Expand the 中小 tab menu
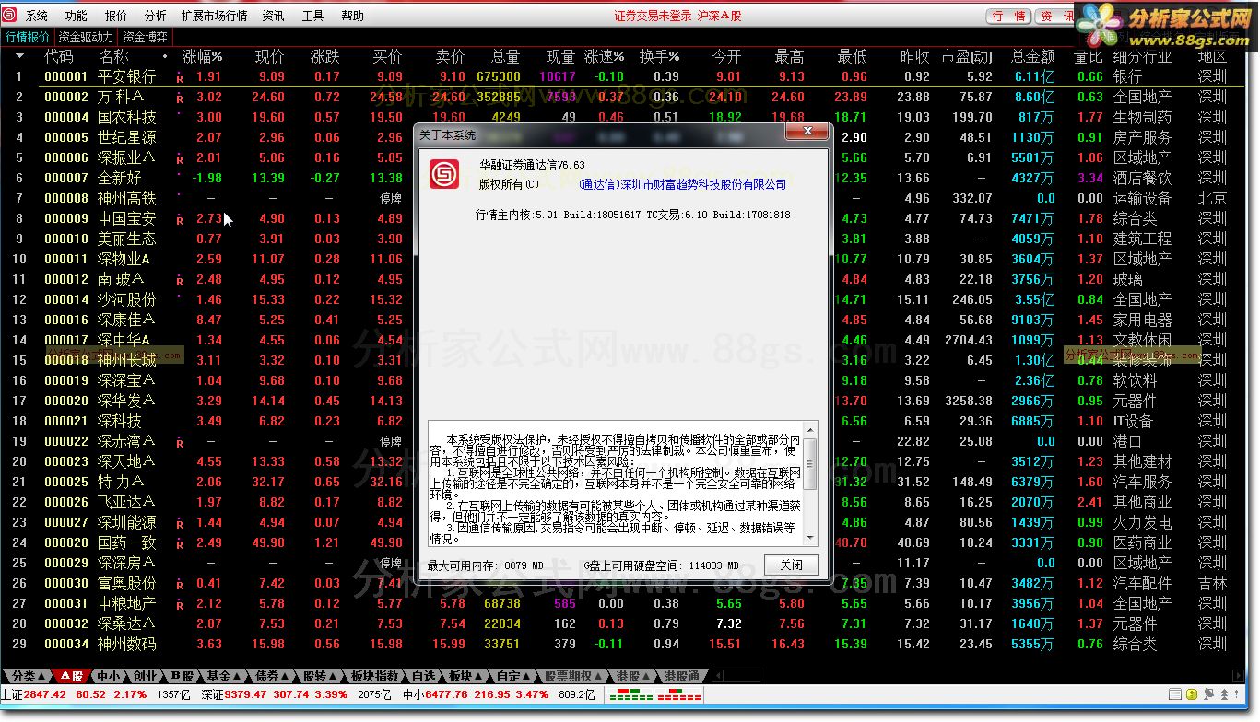Viewport: 1260px width, 722px height. (111, 676)
